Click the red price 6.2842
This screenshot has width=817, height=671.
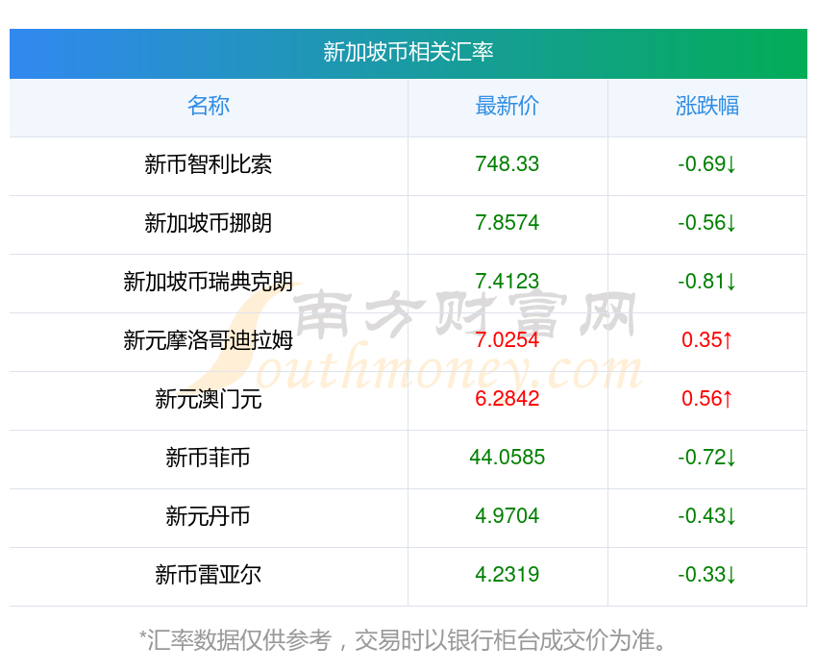coord(507,399)
